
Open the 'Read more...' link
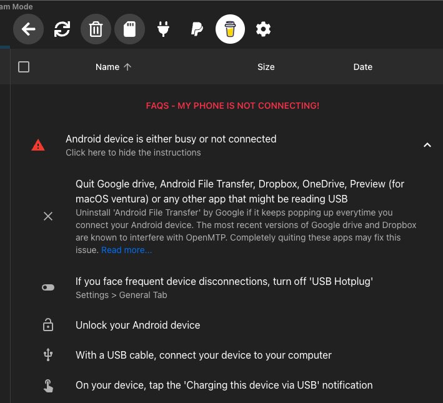pyautogui.click(x=127, y=250)
